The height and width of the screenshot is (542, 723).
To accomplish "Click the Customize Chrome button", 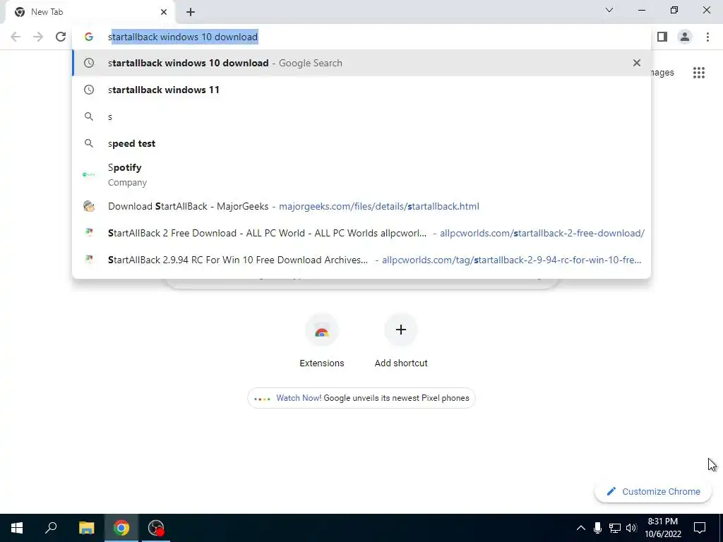I will click(653, 491).
